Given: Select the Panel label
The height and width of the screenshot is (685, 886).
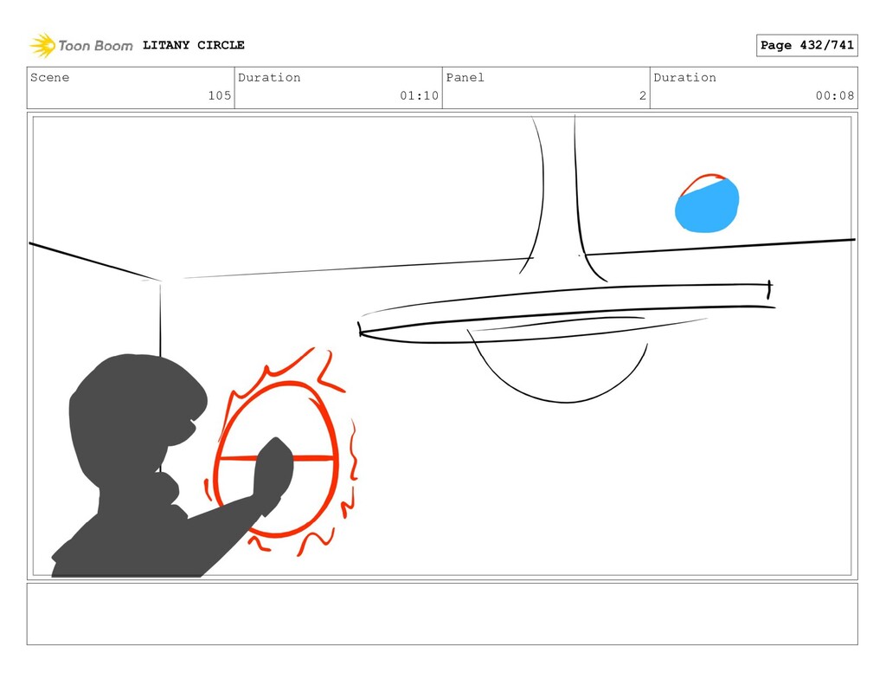Looking at the screenshot, I should (x=465, y=77).
